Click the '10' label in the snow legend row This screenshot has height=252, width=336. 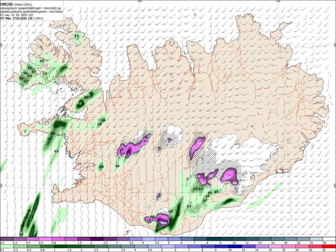click(234, 243)
